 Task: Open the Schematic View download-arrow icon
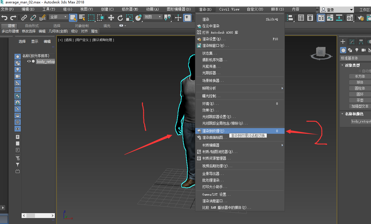[339, 18]
